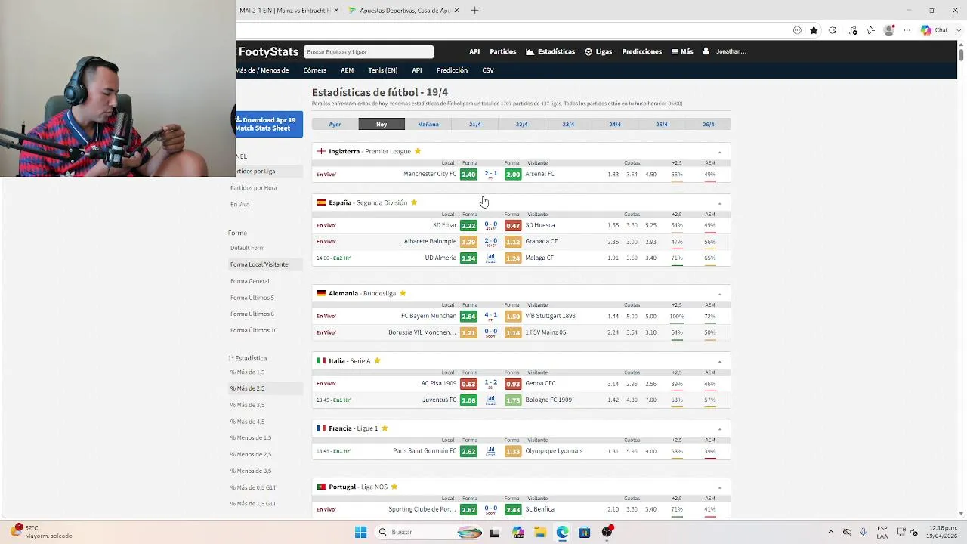
Task: Select the 26/4 date tab
Action: click(708, 124)
